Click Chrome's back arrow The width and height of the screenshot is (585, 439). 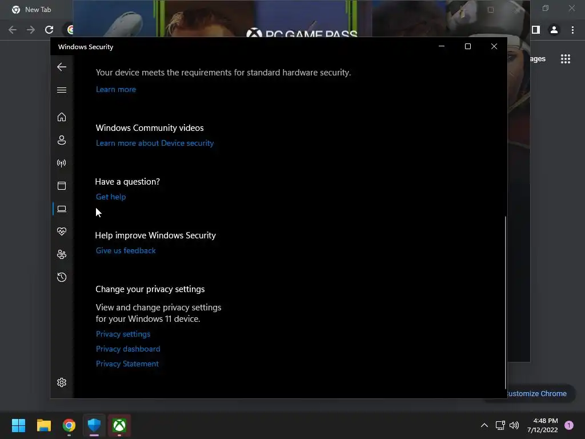[13, 30]
